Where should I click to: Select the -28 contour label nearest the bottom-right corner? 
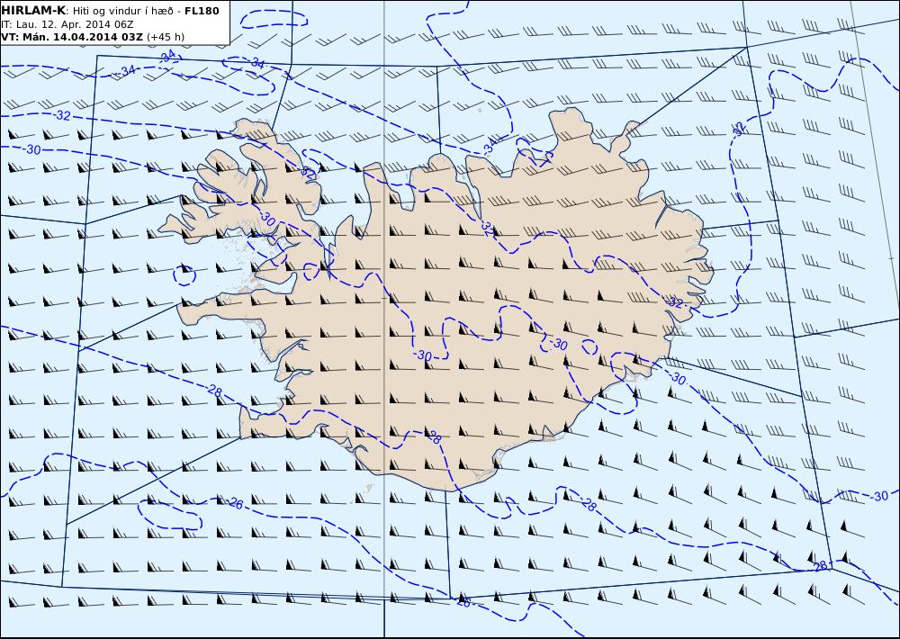click(x=820, y=566)
